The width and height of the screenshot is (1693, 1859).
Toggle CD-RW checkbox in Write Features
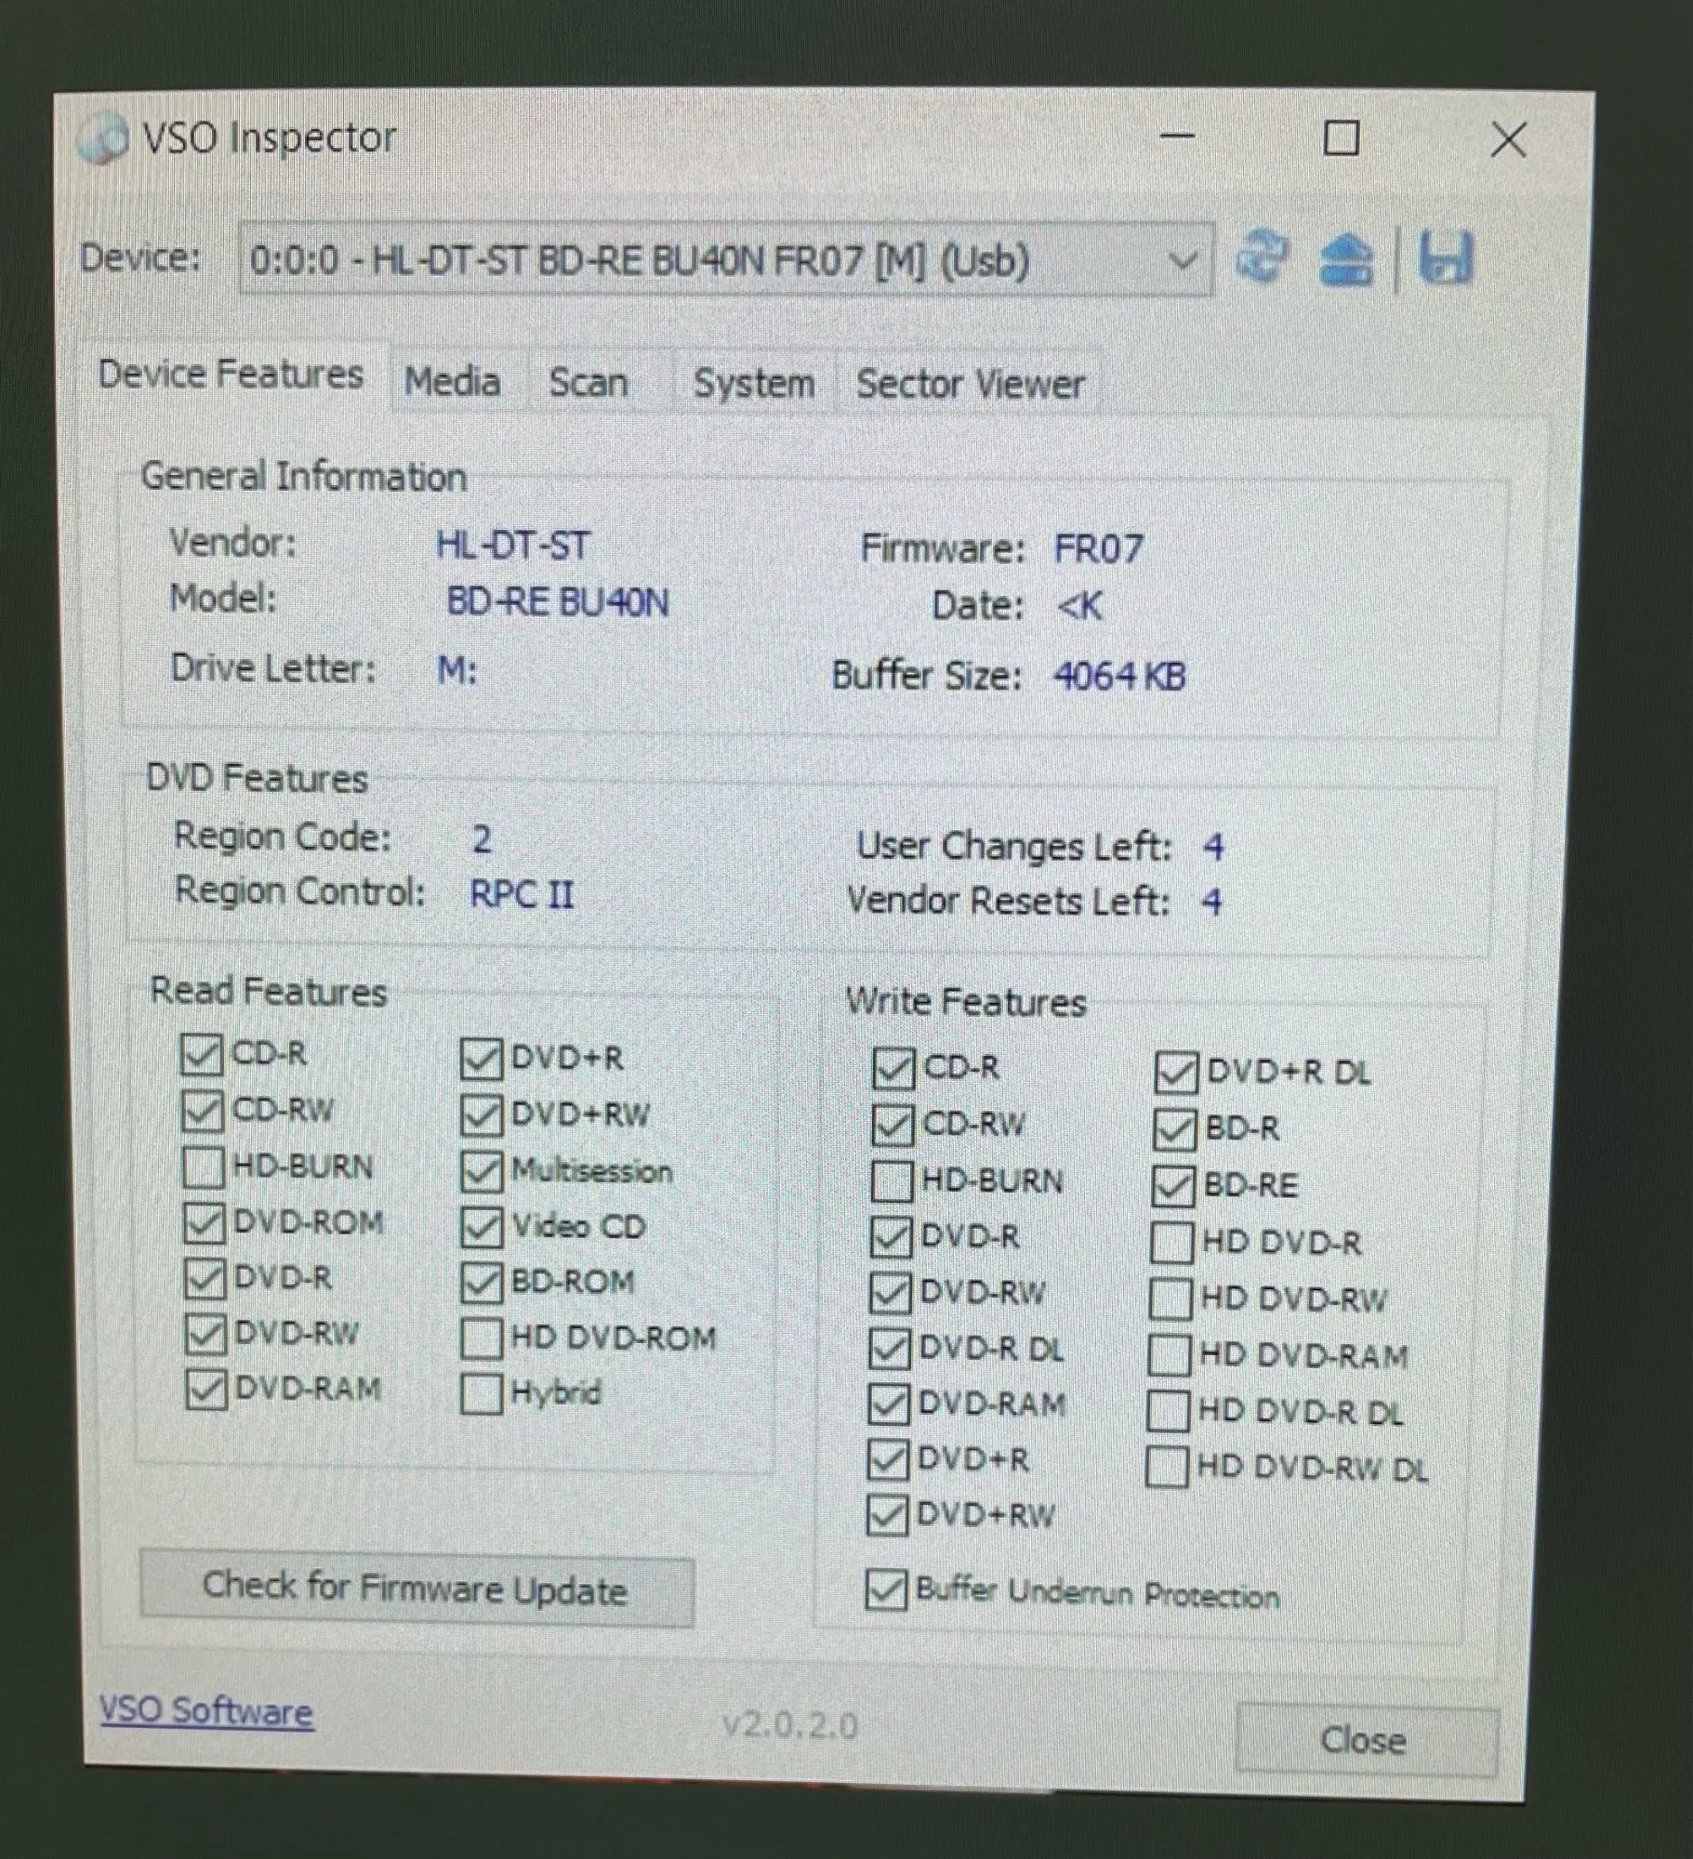click(893, 1126)
